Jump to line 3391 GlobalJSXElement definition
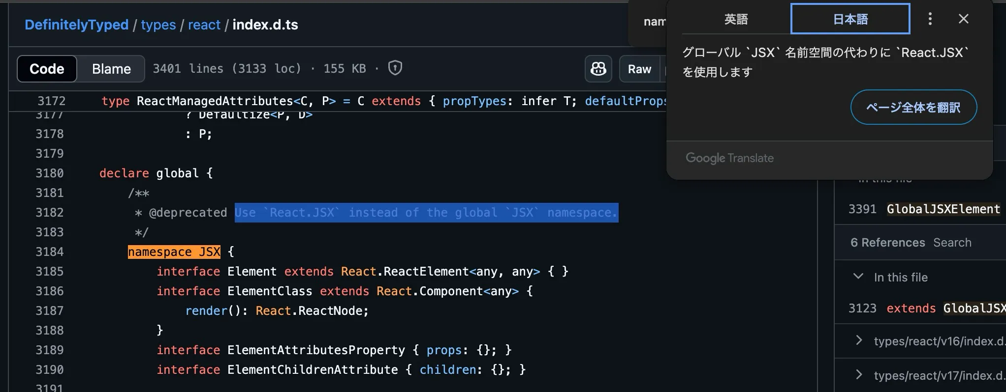Viewport: 1006px width, 392px height. tap(924, 209)
